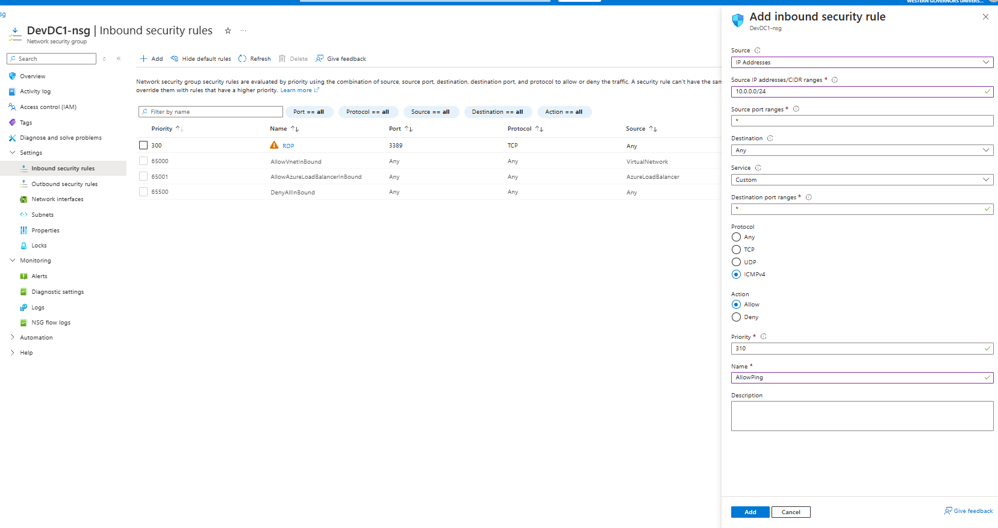Click the Diagnose and solve problems icon
This screenshot has width=998, height=528.
pos(12,138)
